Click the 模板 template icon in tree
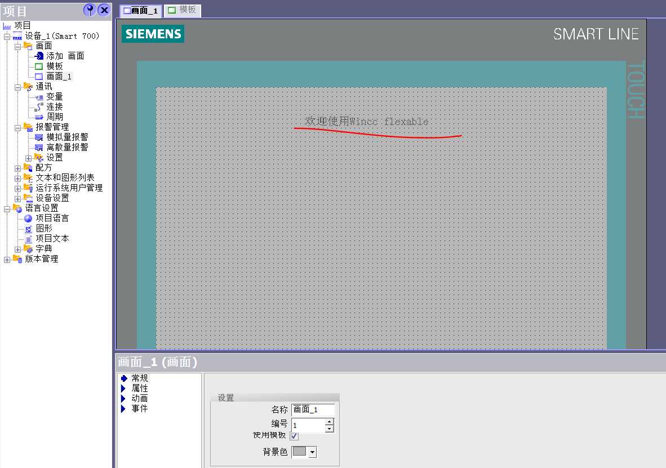Image resolution: width=666 pixels, height=468 pixels. point(39,66)
